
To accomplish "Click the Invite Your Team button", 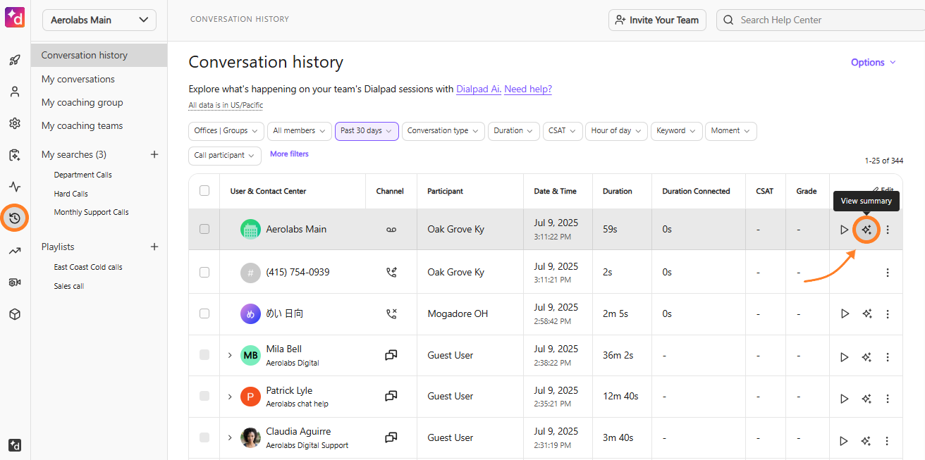I will click(657, 20).
